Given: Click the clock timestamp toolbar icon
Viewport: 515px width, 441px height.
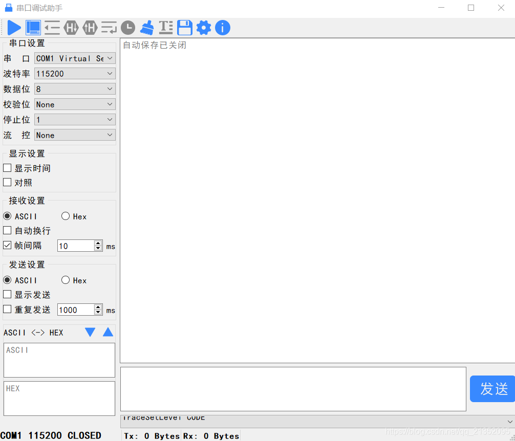Looking at the screenshot, I should point(128,28).
